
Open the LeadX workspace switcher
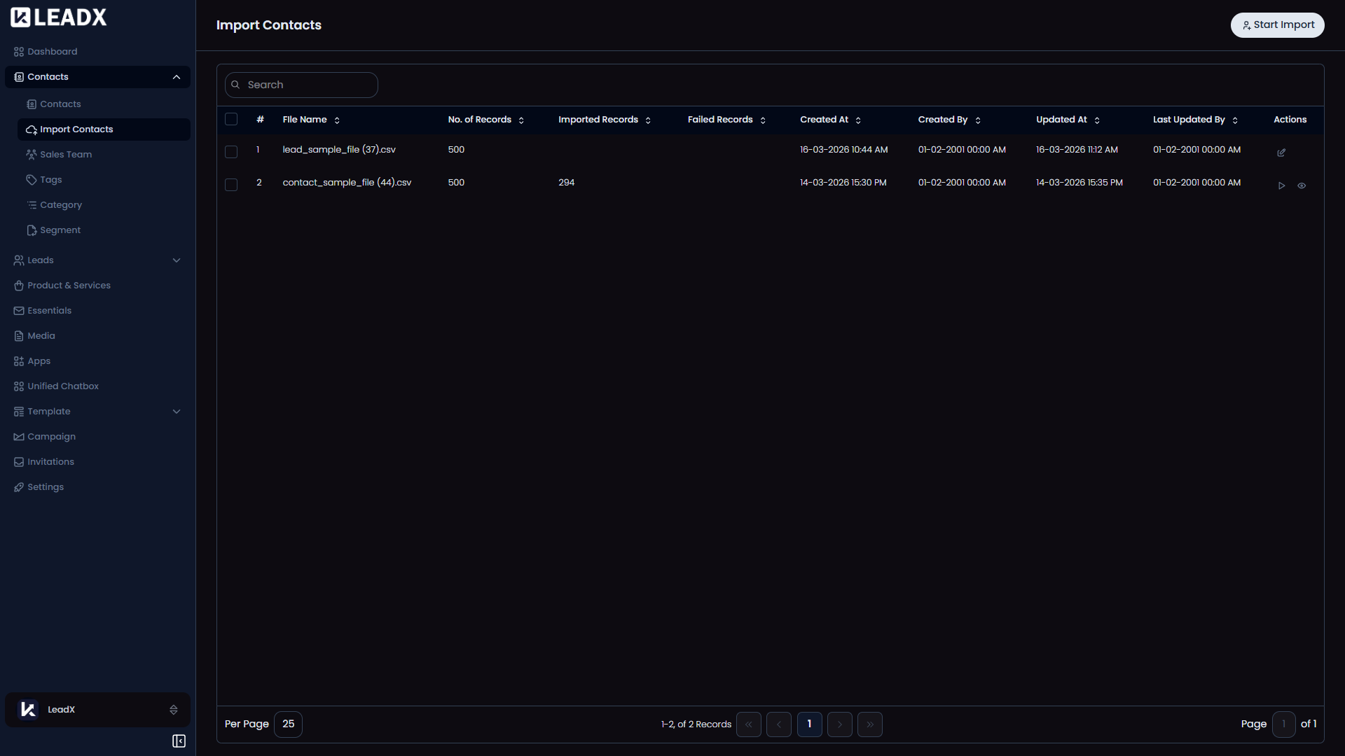tap(98, 710)
